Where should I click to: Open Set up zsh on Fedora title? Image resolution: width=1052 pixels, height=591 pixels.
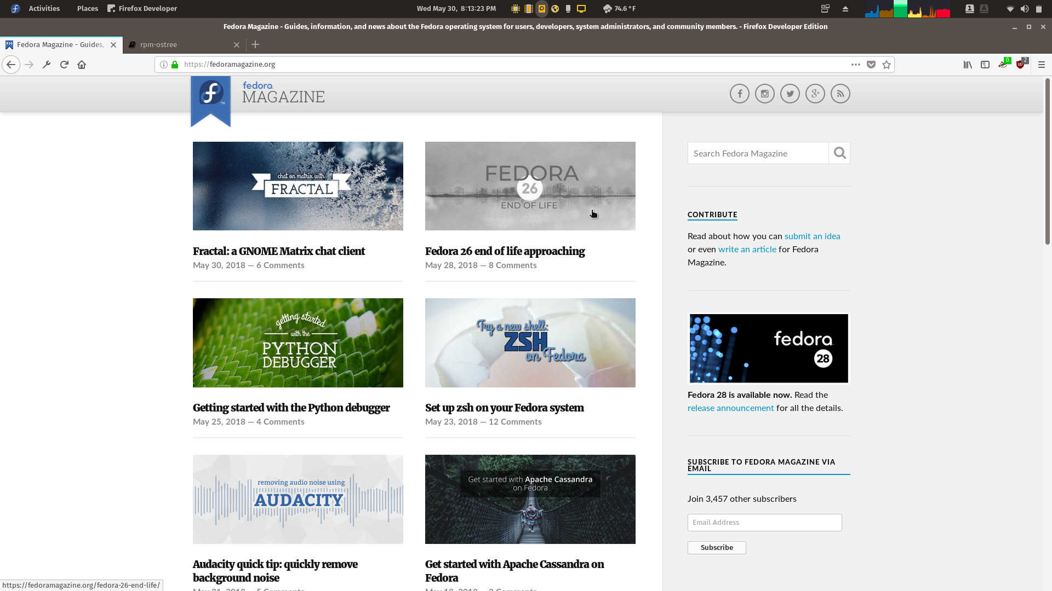click(504, 408)
